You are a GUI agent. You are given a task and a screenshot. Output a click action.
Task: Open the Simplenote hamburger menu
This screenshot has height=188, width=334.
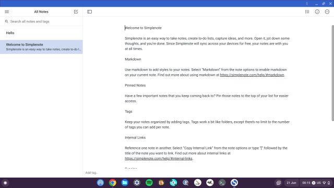[x=7, y=11]
